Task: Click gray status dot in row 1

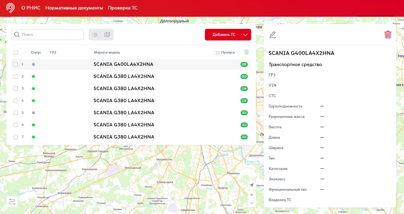Action: (33, 64)
